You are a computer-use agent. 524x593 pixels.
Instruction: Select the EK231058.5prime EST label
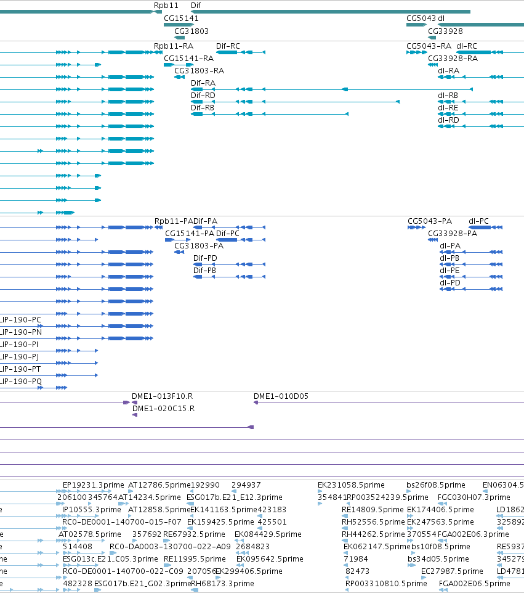click(351, 485)
